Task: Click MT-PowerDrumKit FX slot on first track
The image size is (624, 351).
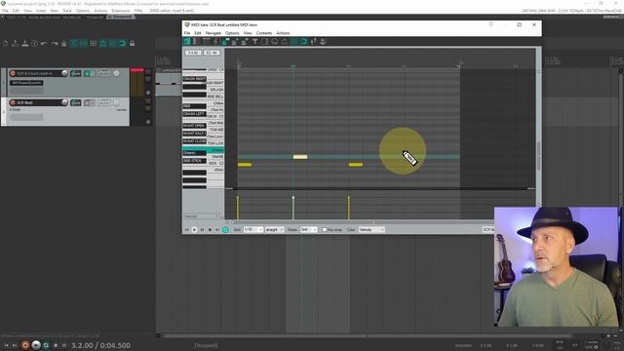Action: 26,83
